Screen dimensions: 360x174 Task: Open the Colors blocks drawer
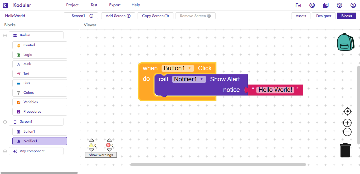point(40,93)
